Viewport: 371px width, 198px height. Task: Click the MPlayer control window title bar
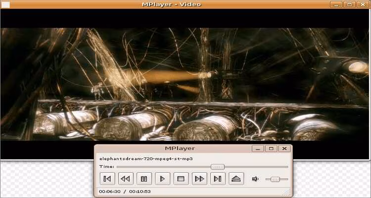180,148
